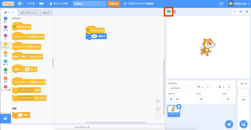Click the value 10 in 音量 block
Image resolution: width=251 pixels, height=130 pixels.
(x=27, y=69)
